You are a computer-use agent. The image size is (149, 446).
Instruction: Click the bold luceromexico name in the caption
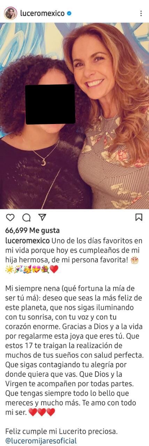[28, 241]
